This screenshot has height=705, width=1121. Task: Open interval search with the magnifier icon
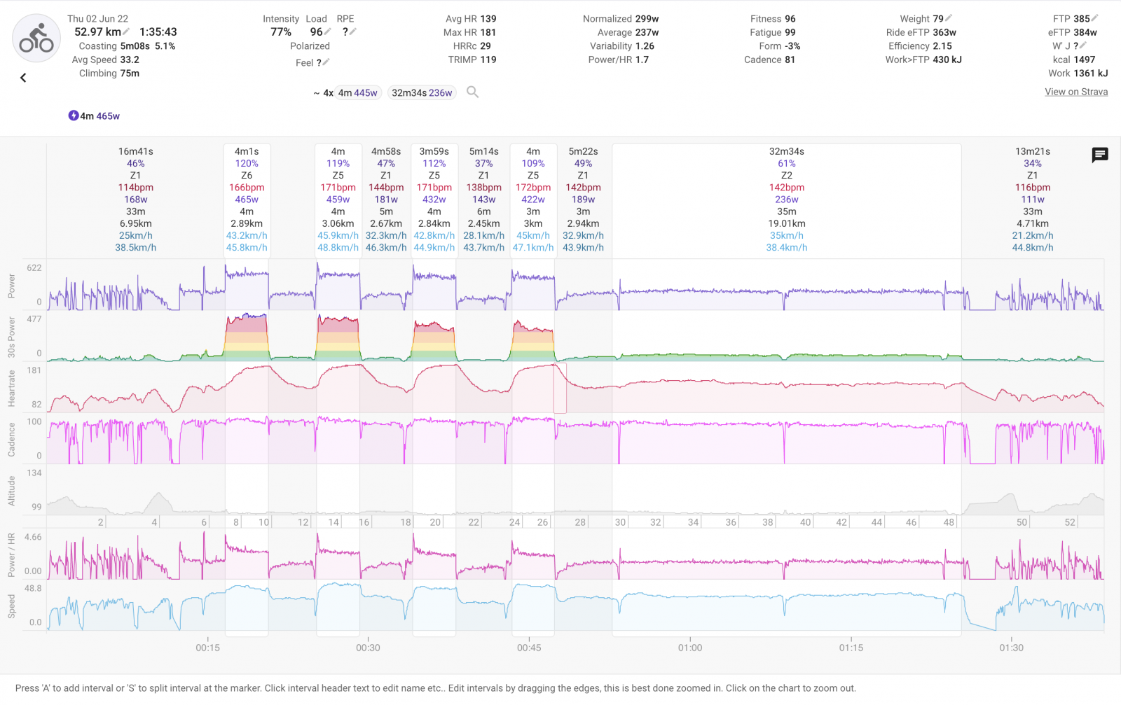[x=473, y=92]
